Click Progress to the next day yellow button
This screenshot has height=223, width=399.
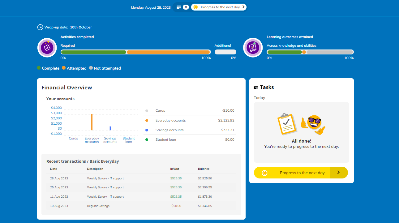[301, 173]
